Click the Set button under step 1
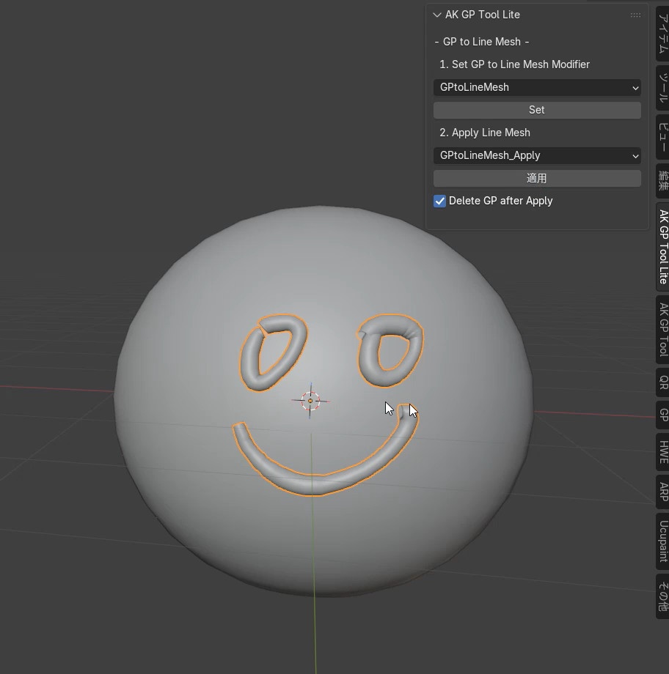Image resolution: width=669 pixels, height=674 pixels. click(x=536, y=109)
